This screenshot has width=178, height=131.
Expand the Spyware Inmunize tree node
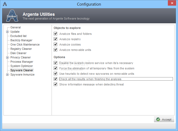(7, 75)
